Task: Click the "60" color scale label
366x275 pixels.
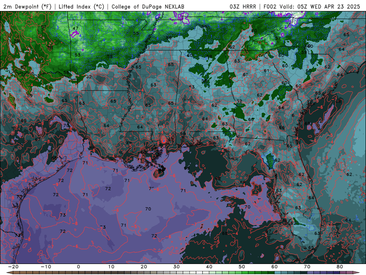Action: coord(274,267)
